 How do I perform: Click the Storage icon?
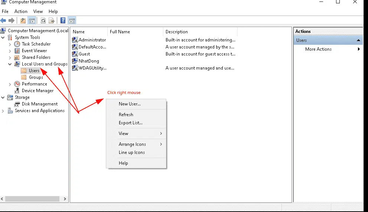[x=10, y=97]
